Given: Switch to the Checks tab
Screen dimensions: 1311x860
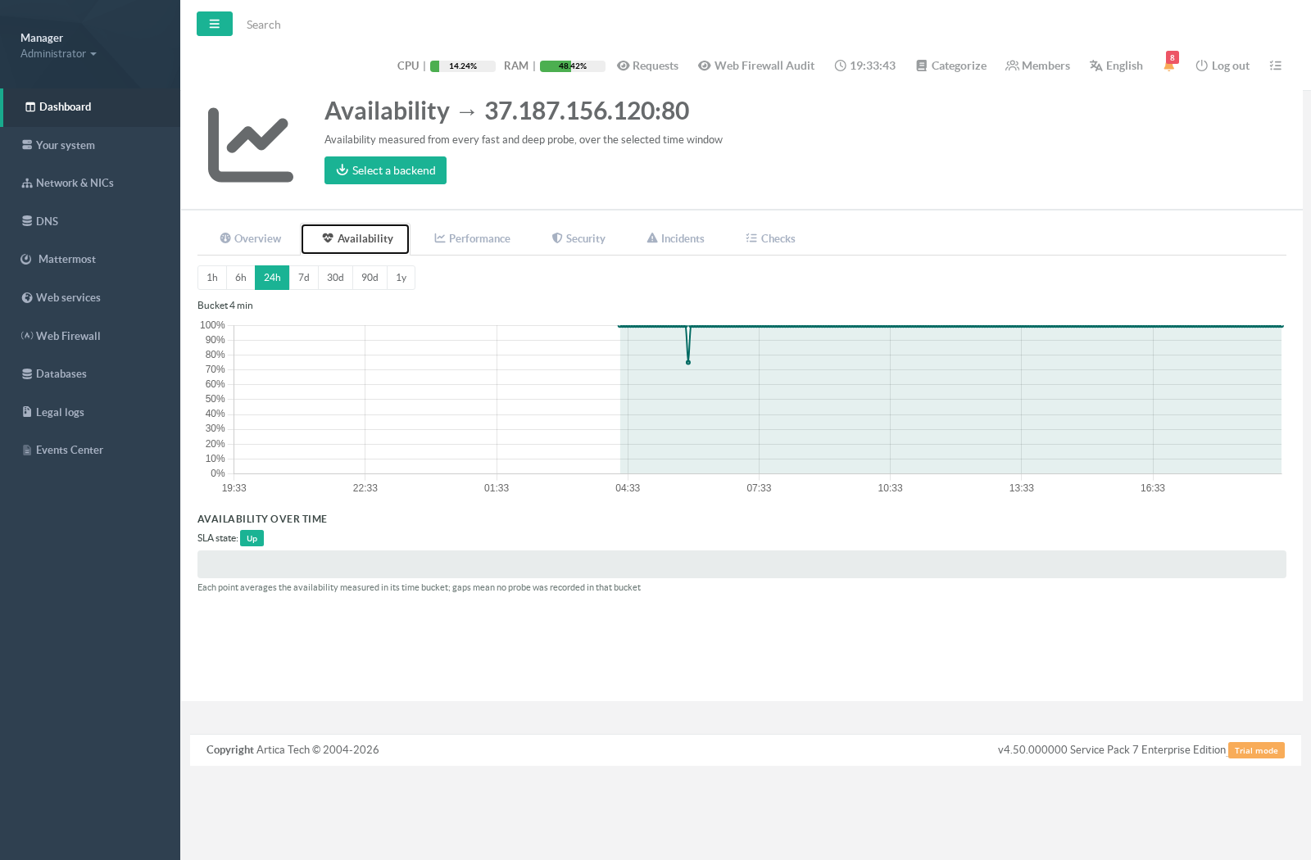Looking at the screenshot, I should pyautogui.click(x=770, y=238).
